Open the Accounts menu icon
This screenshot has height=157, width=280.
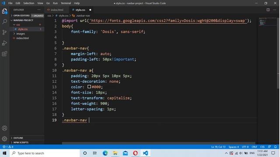(x=4, y=128)
